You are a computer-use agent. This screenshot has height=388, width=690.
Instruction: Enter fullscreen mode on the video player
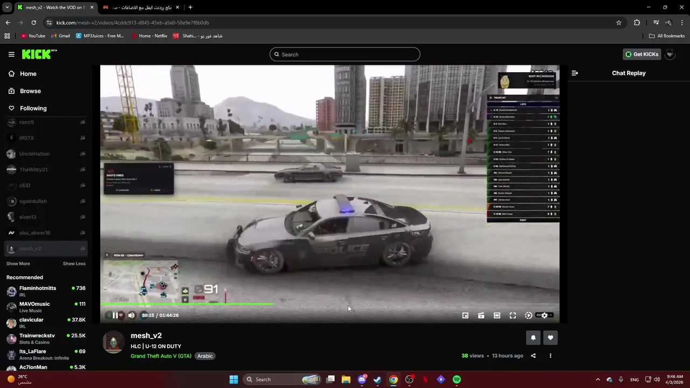pos(513,315)
